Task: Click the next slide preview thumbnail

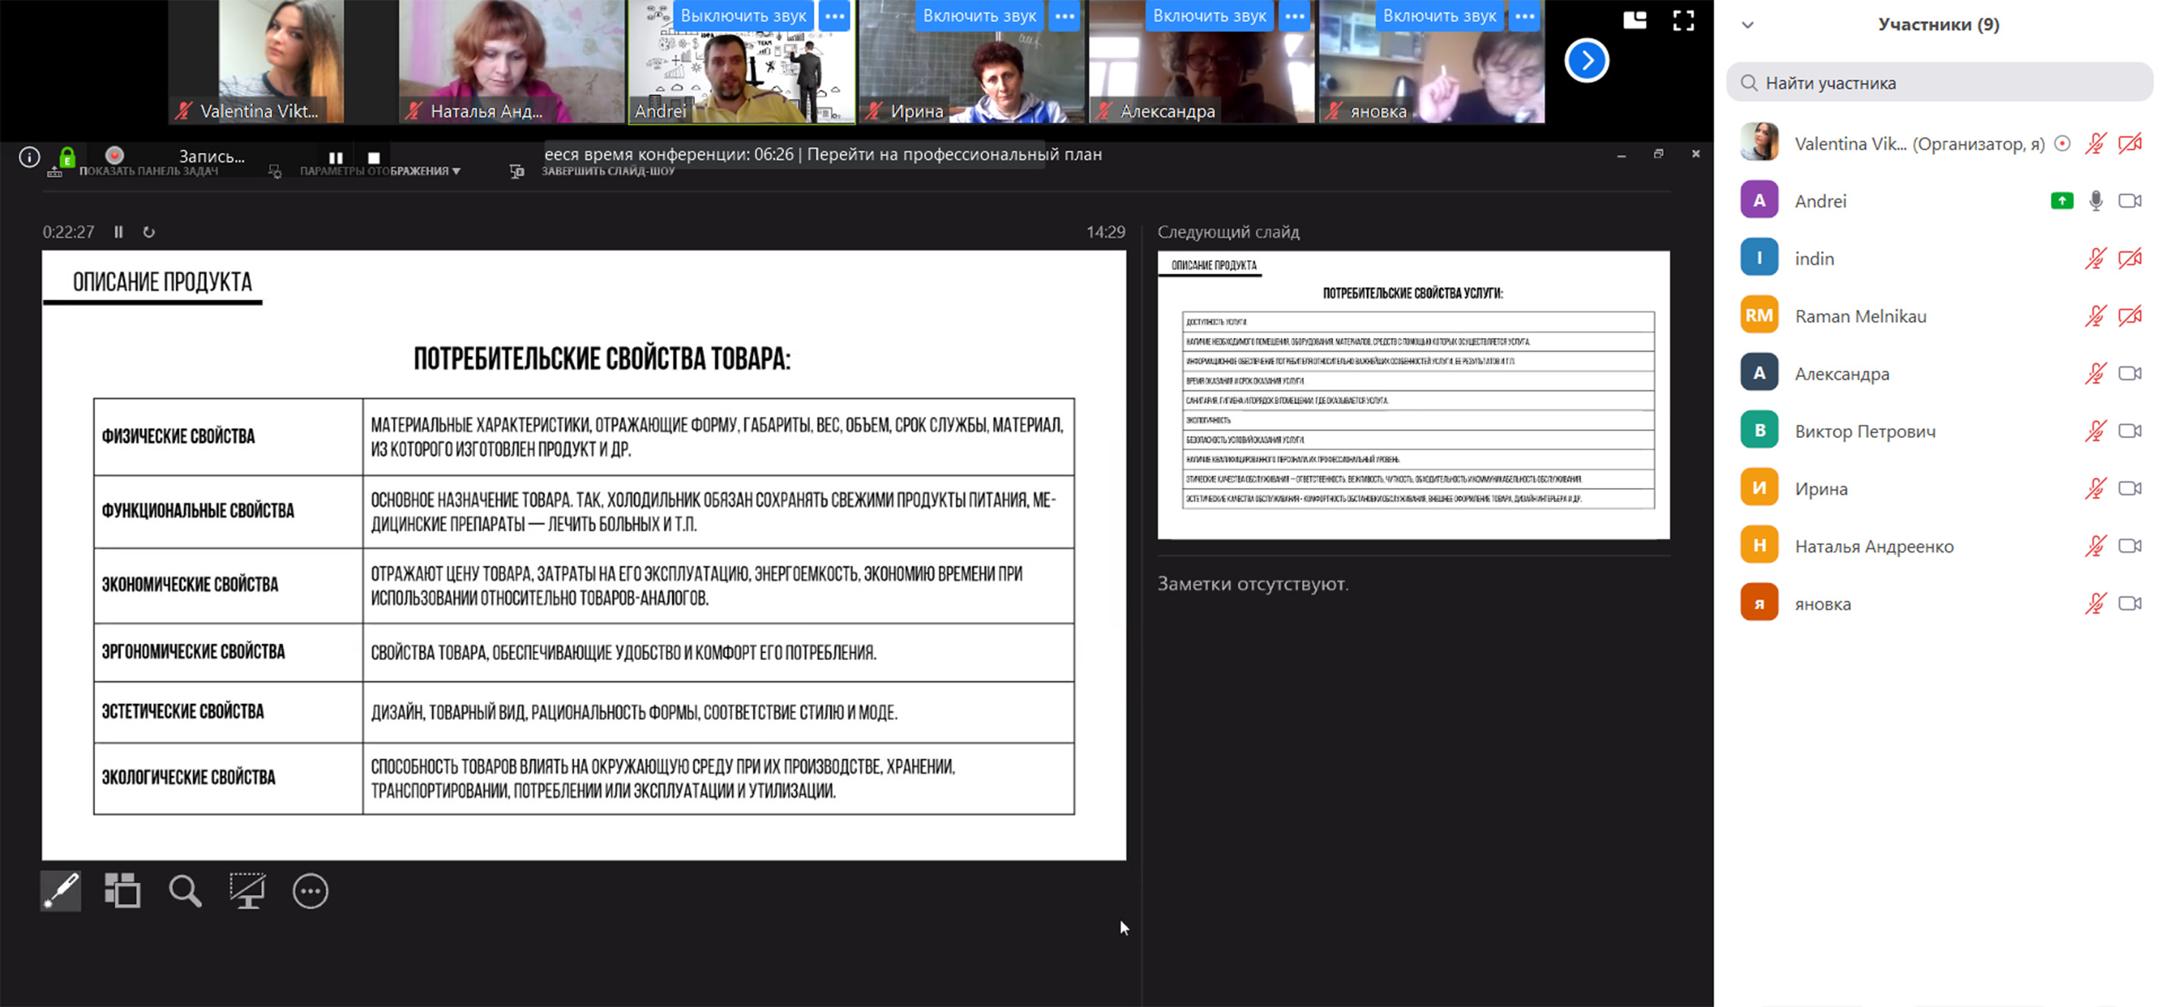Action: (1414, 395)
